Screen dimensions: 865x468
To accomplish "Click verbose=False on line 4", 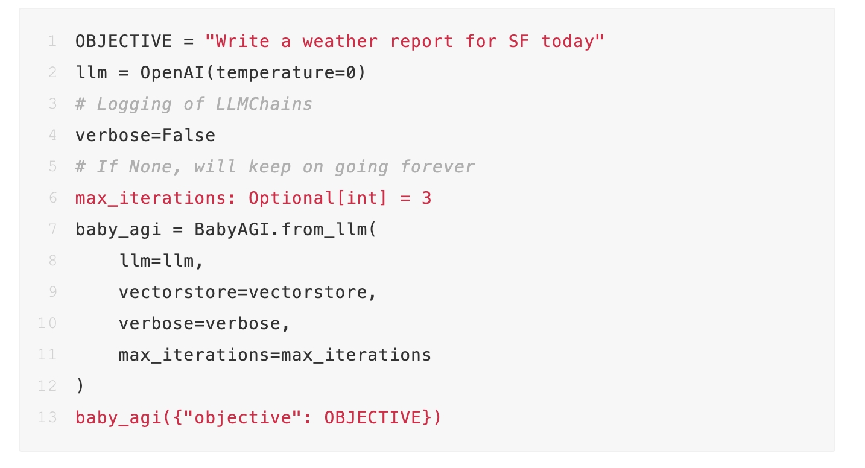I will (x=145, y=135).
